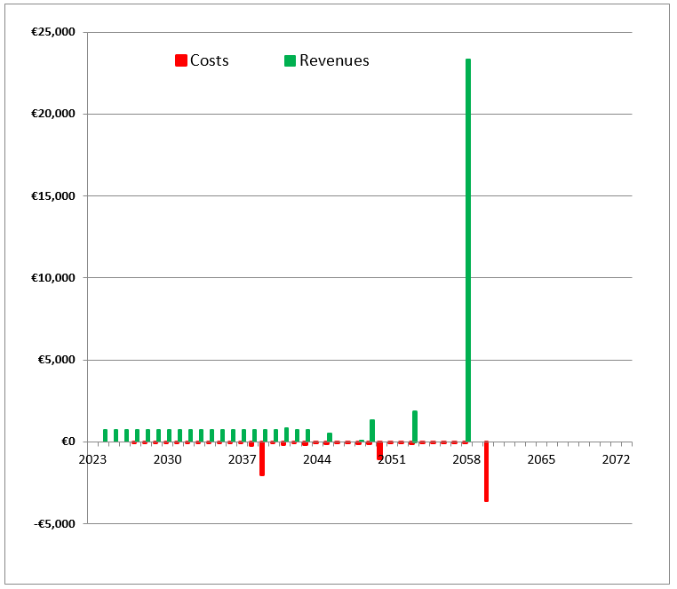Screen dimensions: 677x589
Task: Click the €20,000 axis label
Action: click(53, 114)
